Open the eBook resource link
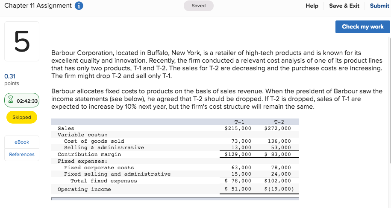Viewport: 391px width, 208px height. tap(21, 142)
